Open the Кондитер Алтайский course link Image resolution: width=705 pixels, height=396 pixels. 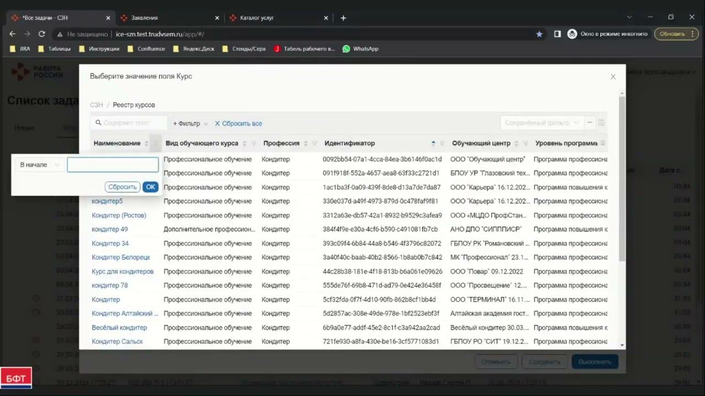125,313
